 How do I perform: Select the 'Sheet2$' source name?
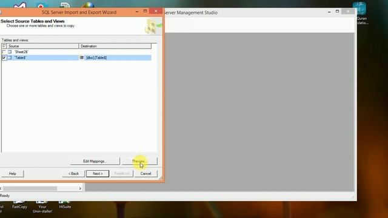[x=21, y=52]
